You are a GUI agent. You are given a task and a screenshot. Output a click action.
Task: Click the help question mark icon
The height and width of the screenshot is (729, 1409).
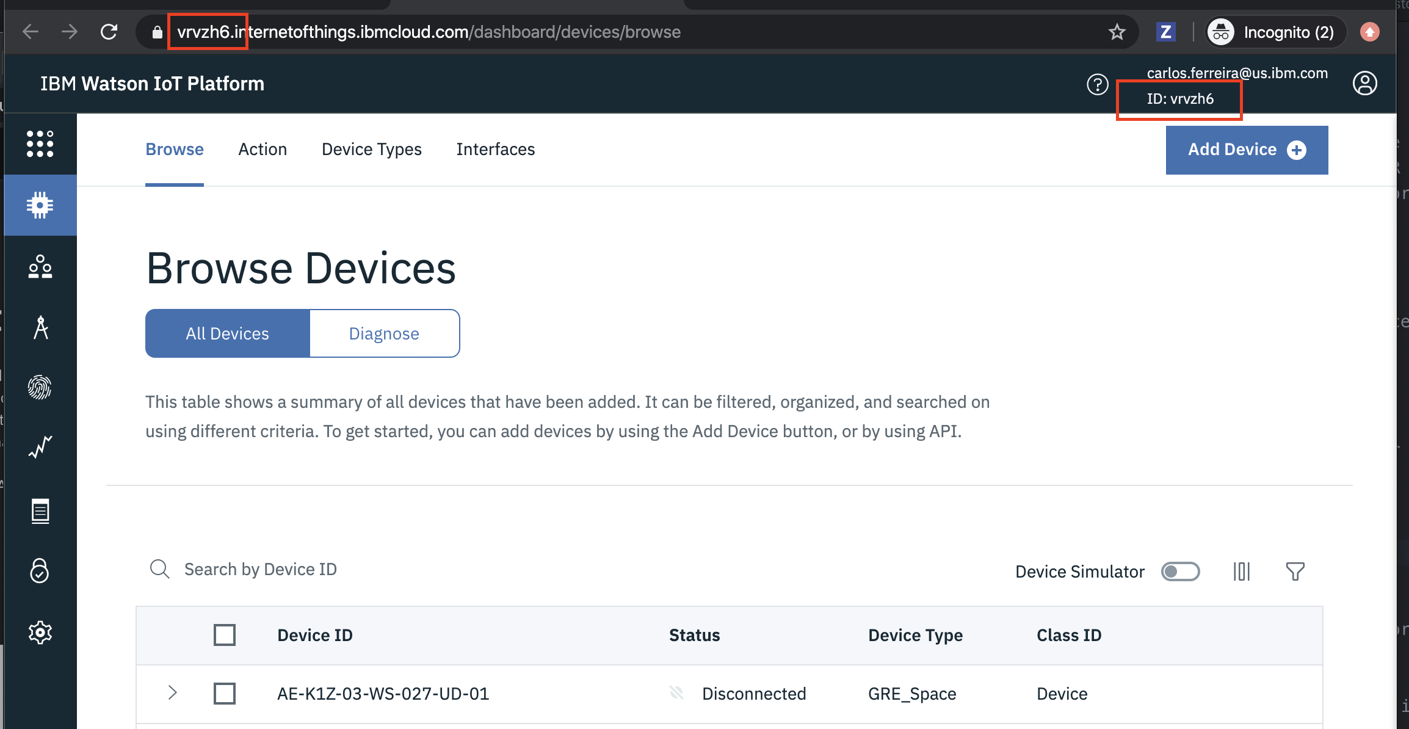click(1098, 84)
